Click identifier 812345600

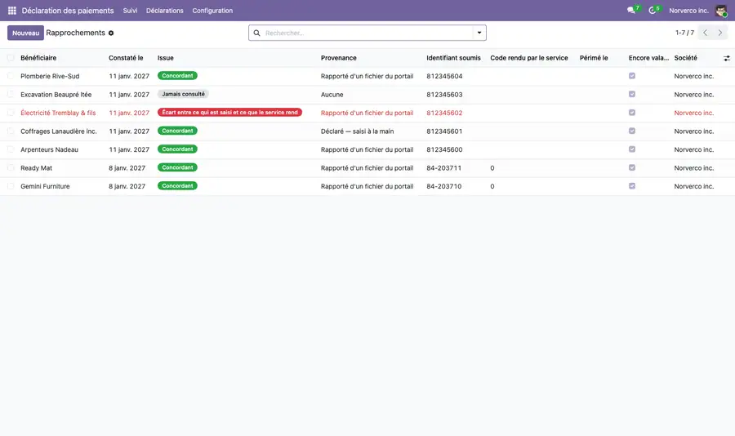point(444,149)
